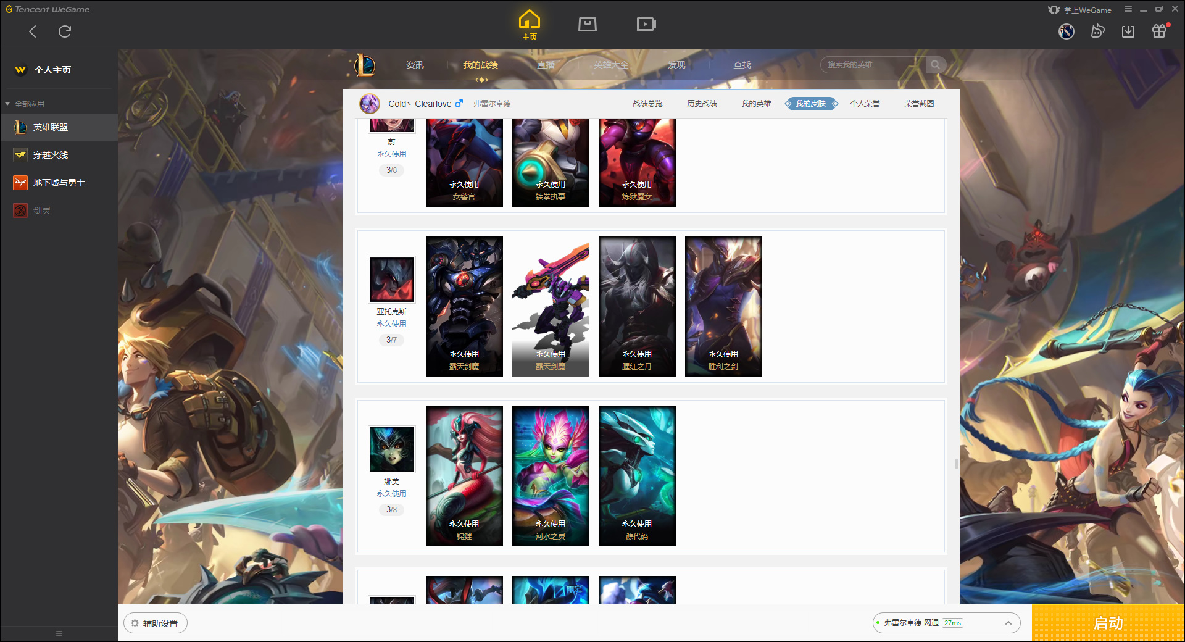Open the 胜利之剑 skin card
1185x642 pixels.
tap(723, 306)
